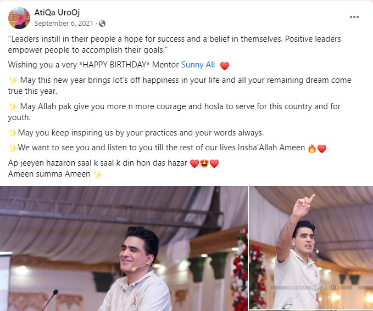Click the public globe privacy icon
This screenshot has width=373, height=311.
(x=102, y=24)
